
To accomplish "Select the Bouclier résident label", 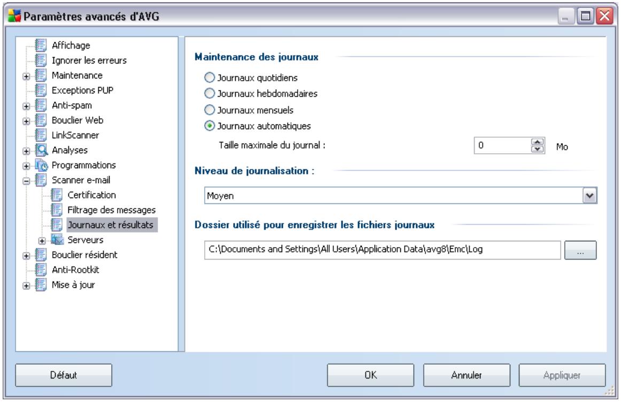I will coord(84,255).
